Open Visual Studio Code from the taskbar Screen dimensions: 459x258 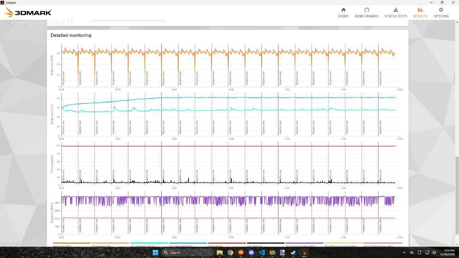pos(262,253)
